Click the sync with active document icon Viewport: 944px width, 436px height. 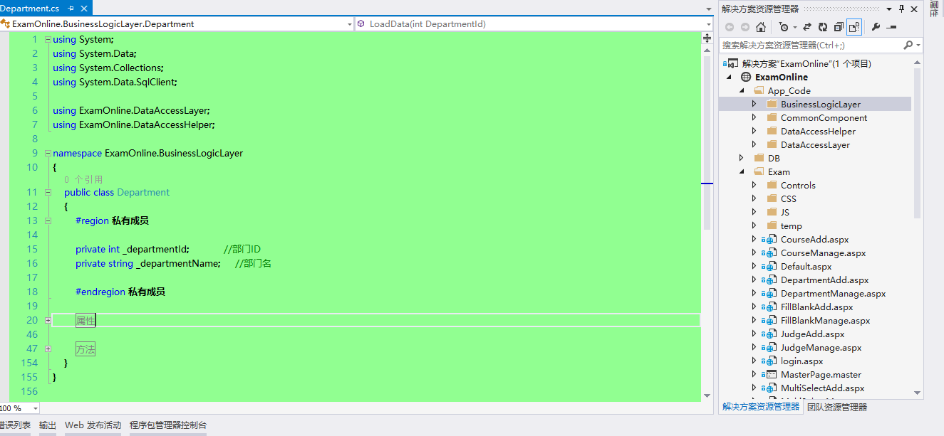click(x=807, y=27)
